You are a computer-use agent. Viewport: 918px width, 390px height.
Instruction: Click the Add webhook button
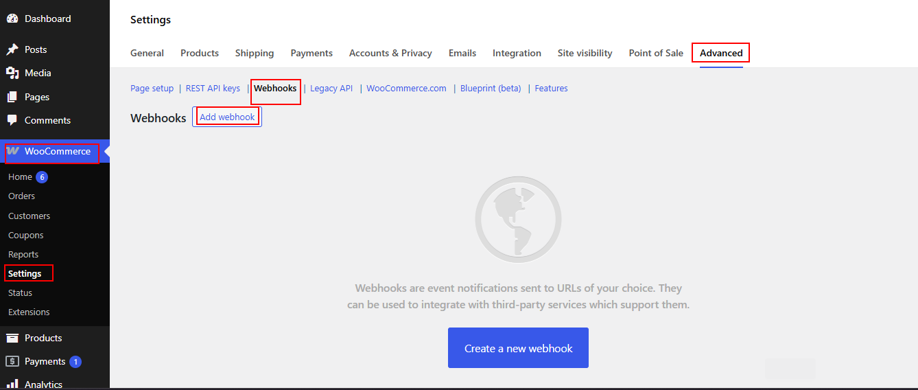click(227, 117)
